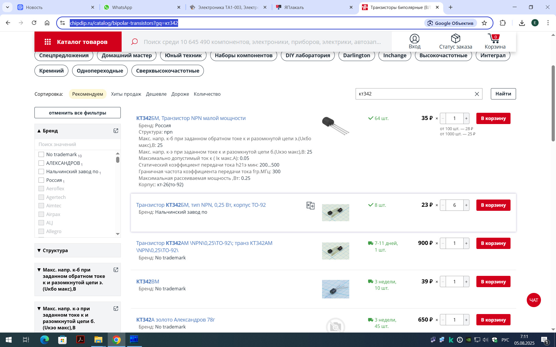
Task: Check the No trademark brand checkbox
Action: (41, 154)
